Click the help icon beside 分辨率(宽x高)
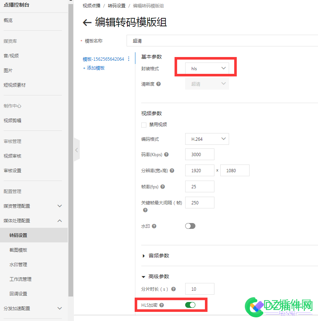The image size is (318, 321). tap(172, 170)
